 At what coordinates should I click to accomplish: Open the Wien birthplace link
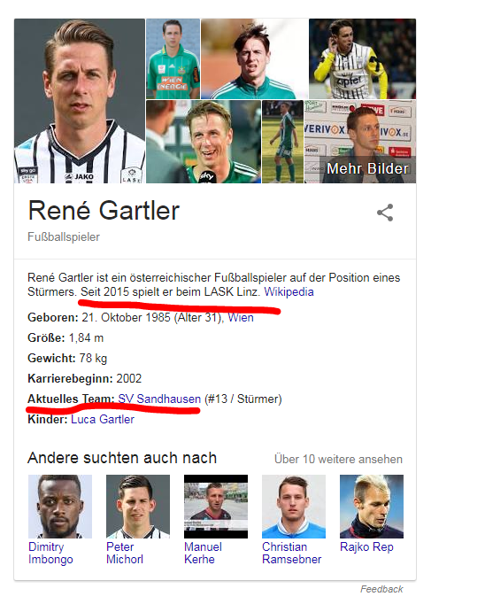click(x=241, y=318)
